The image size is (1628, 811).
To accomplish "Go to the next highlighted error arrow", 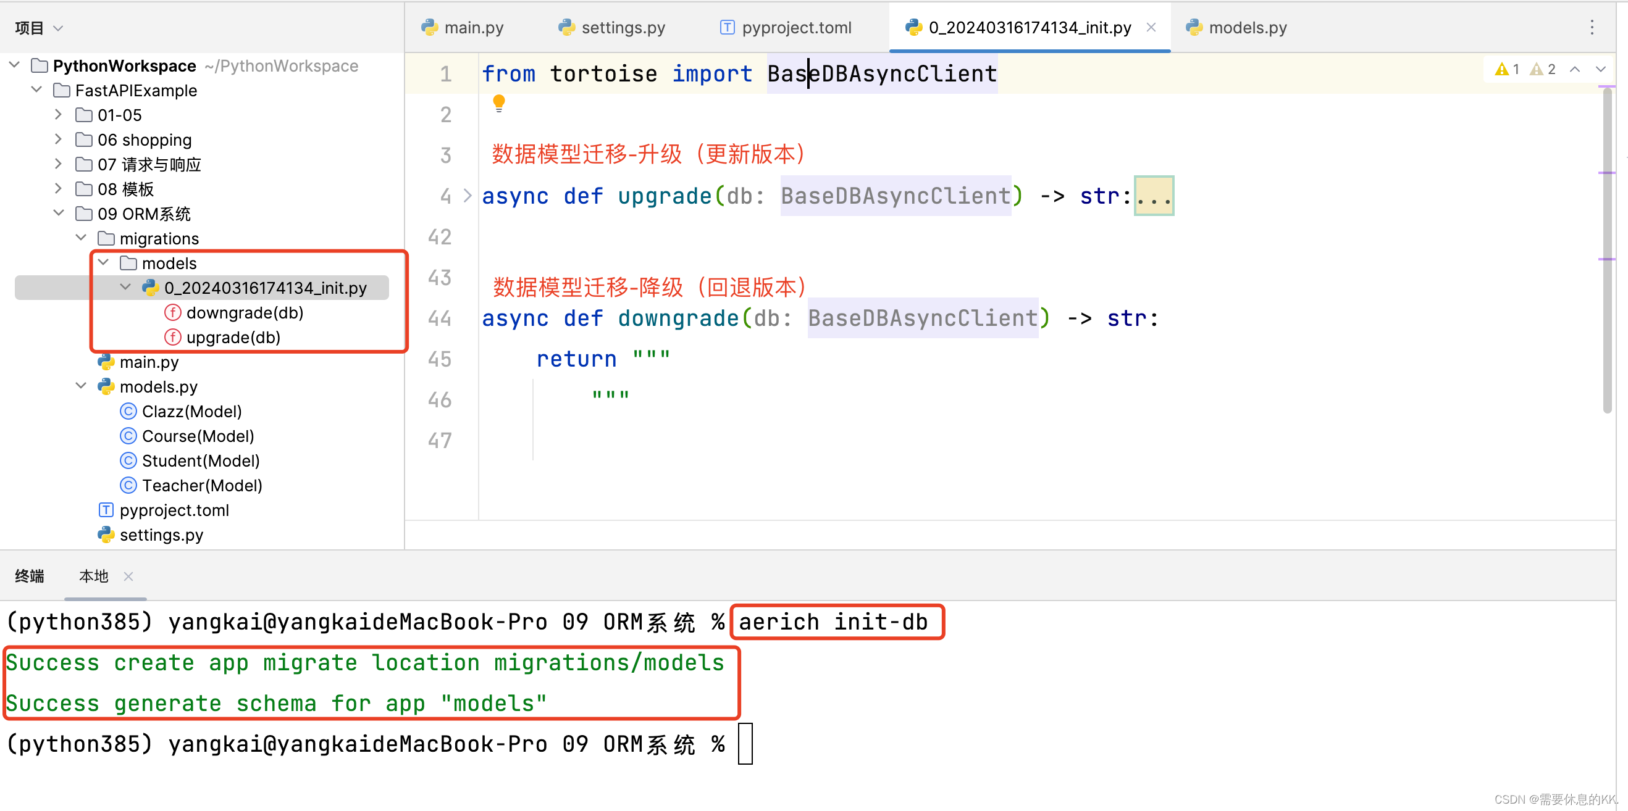I will [x=1600, y=70].
